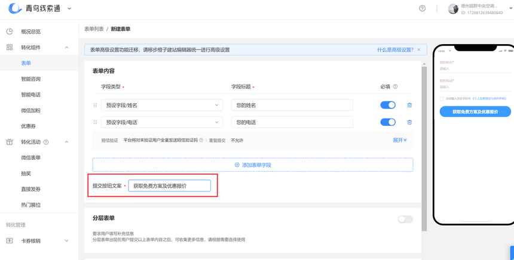Viewport: 514px width, 260px height.
Task: Click the 提交按钮文案 text input
Action: 170,186
